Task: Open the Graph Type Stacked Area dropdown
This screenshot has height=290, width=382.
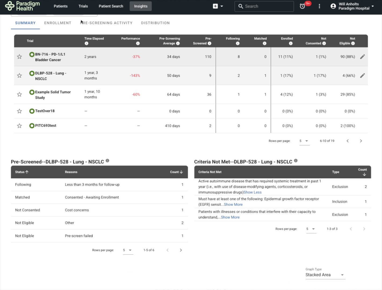Action: click(x=325, y=275)
